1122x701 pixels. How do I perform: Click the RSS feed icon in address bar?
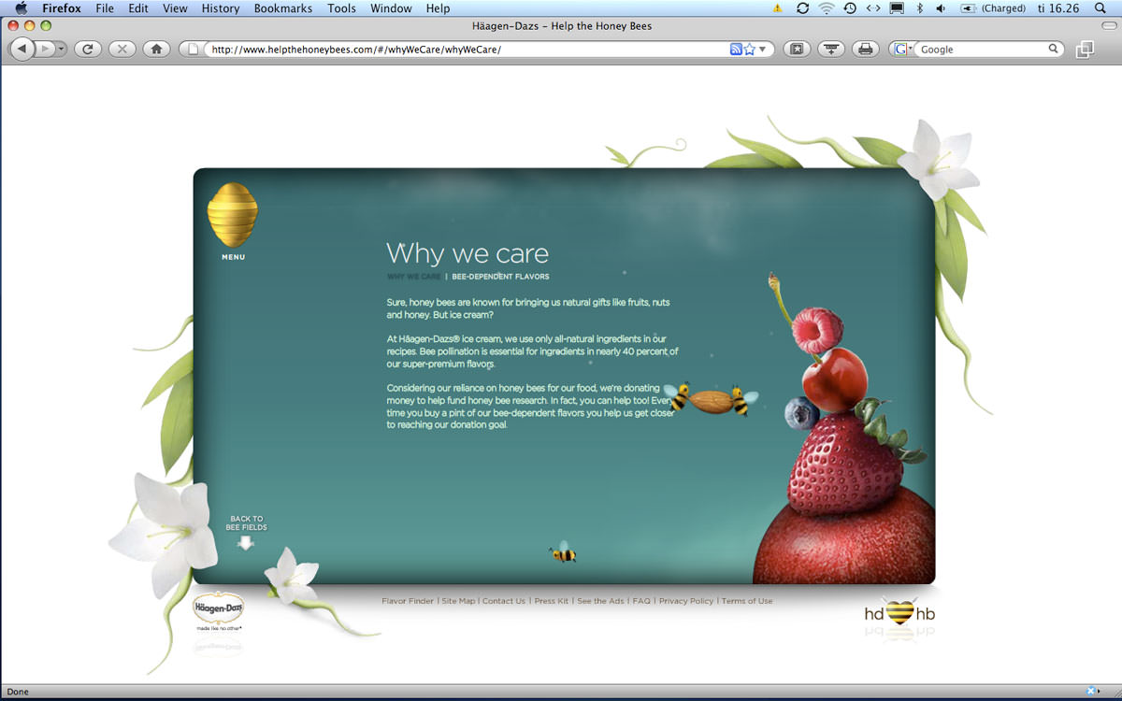tap(736, 49)
